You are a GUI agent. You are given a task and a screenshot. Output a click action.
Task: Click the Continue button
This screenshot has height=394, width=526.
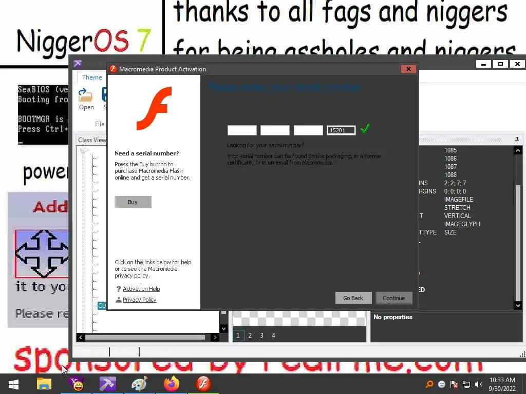click(x=394, y=298)
